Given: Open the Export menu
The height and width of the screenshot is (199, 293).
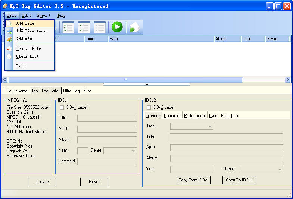Looking at the screenshot, I should 44,16.
